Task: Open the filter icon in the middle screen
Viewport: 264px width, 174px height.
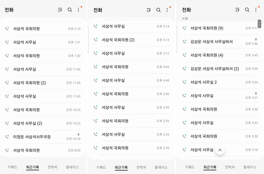Action: [149, 10]
